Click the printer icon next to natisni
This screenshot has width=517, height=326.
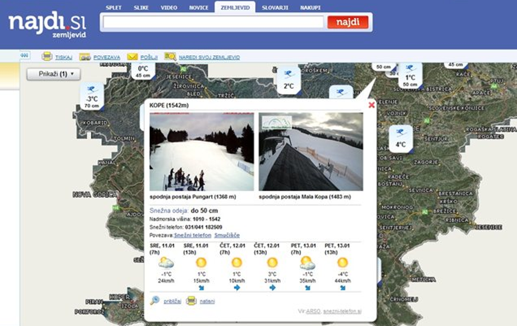[x=191, y=301]
